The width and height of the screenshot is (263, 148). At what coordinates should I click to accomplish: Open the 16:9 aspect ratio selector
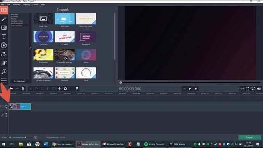(242, 89)
